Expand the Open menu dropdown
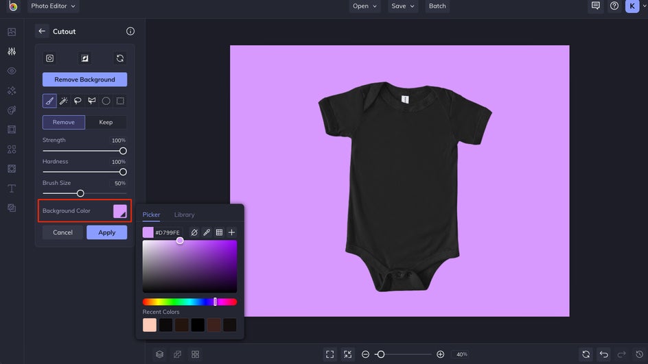Viewport: 648px width, 364px height. click(364, 5)
